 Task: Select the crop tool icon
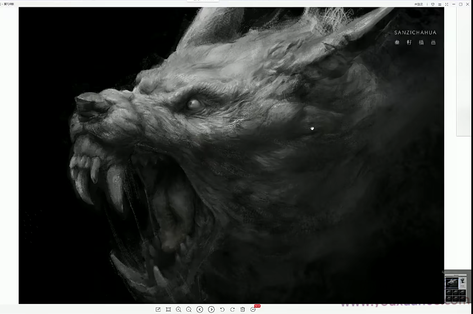click(x=168, y=310)
